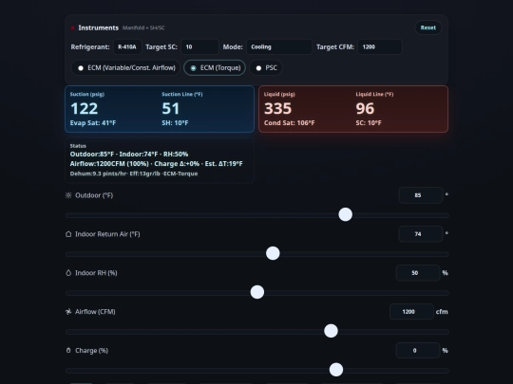Click the sun icon beside Outdoor label

click(x=68, y=195)
